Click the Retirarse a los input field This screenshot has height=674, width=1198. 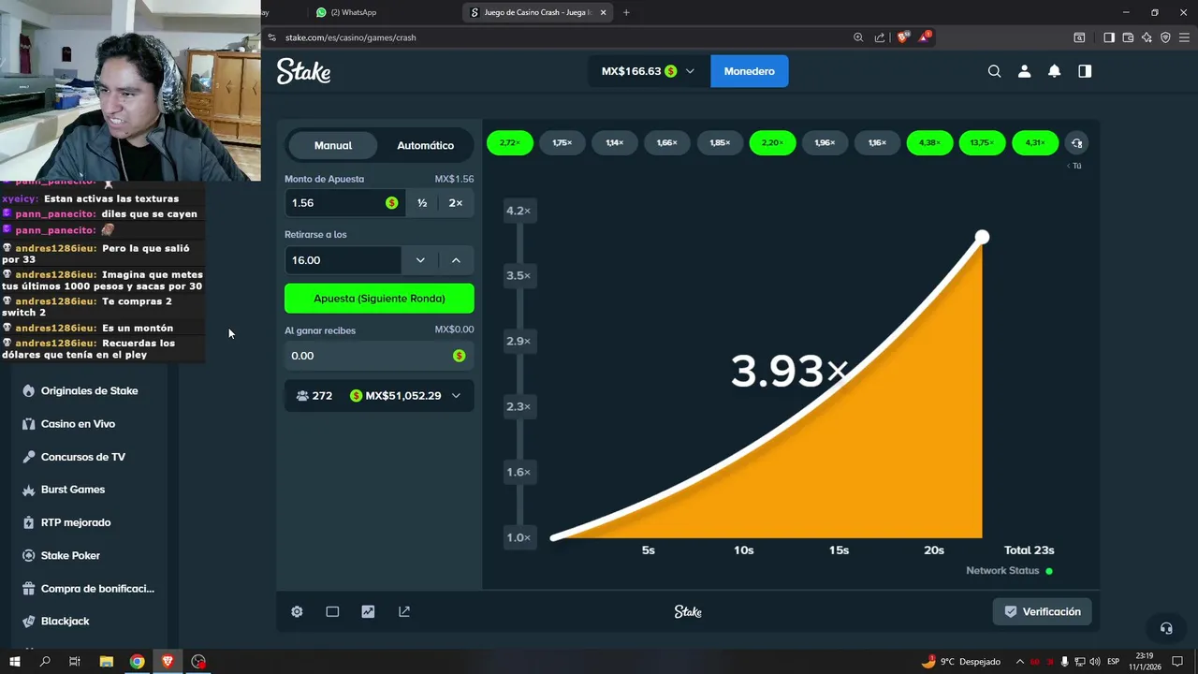pyautogui.click(x=343, y=260)
